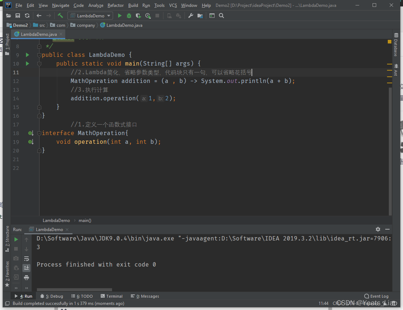The image size is (403, 310).
Task: Click the profiler run icon in the toolbar
Action: [148, 16]
